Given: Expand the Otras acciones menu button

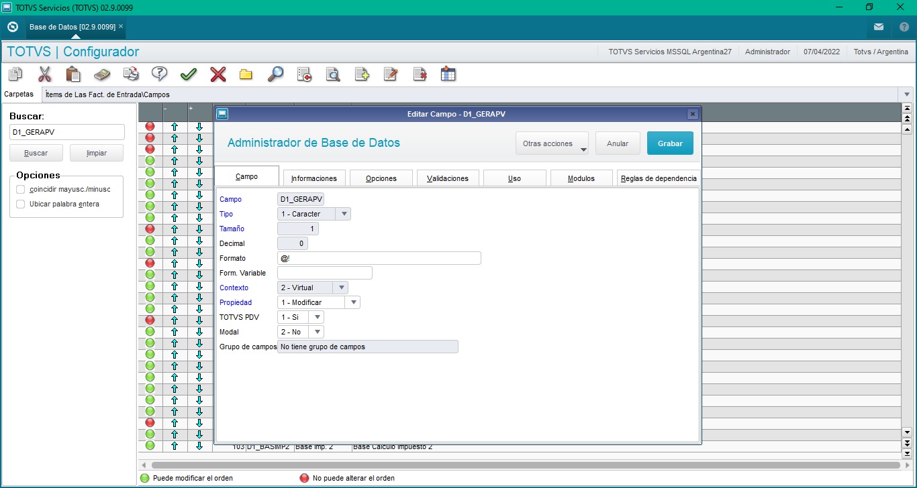Looking at the screenshot, I should [552, 143].
